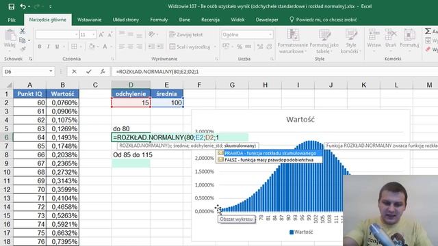Viewport: 438px width, 246px height.
Task: Confirm formula with checkmark button
Action: pos(88,72)
